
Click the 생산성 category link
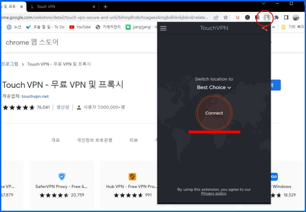(x=63, y=107)
